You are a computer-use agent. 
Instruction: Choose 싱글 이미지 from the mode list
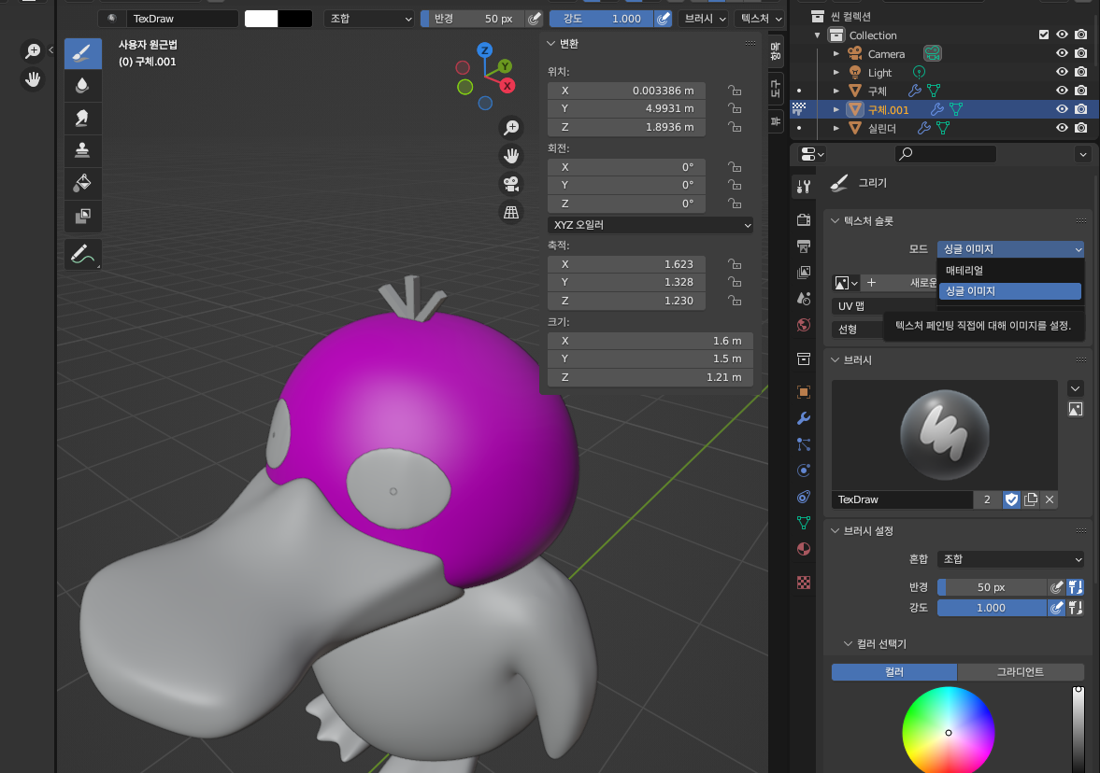[x=1009, y=291]
